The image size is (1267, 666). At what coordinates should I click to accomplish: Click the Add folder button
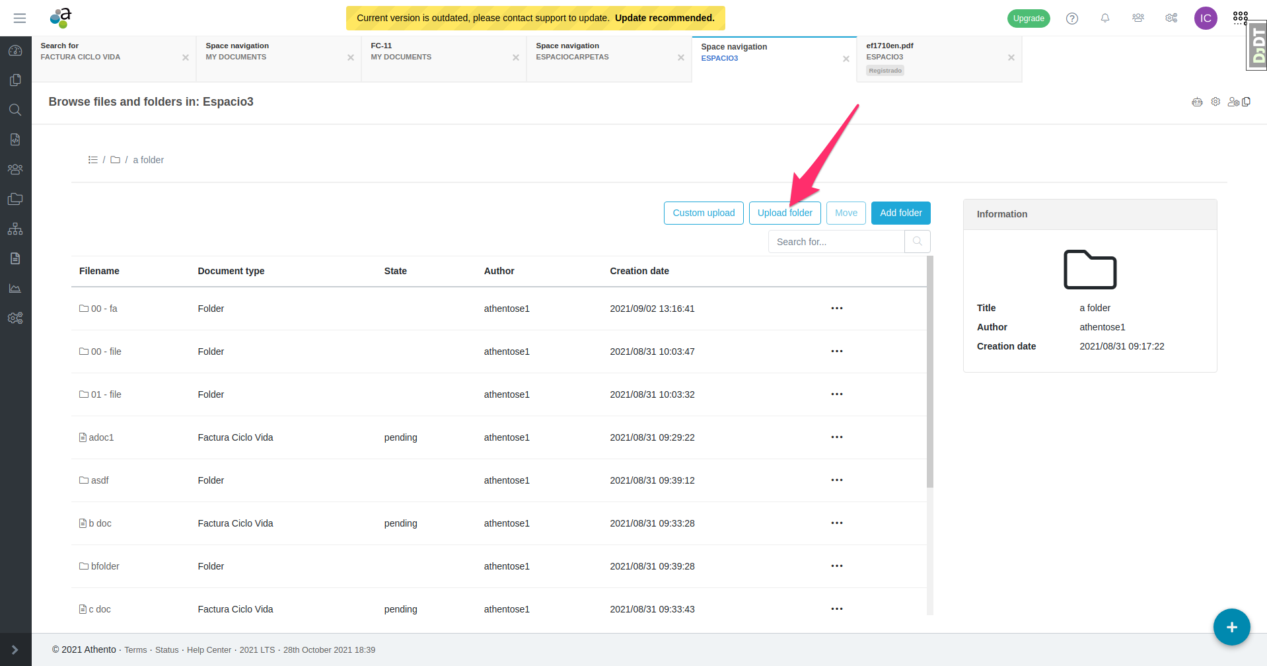[900, 213]
